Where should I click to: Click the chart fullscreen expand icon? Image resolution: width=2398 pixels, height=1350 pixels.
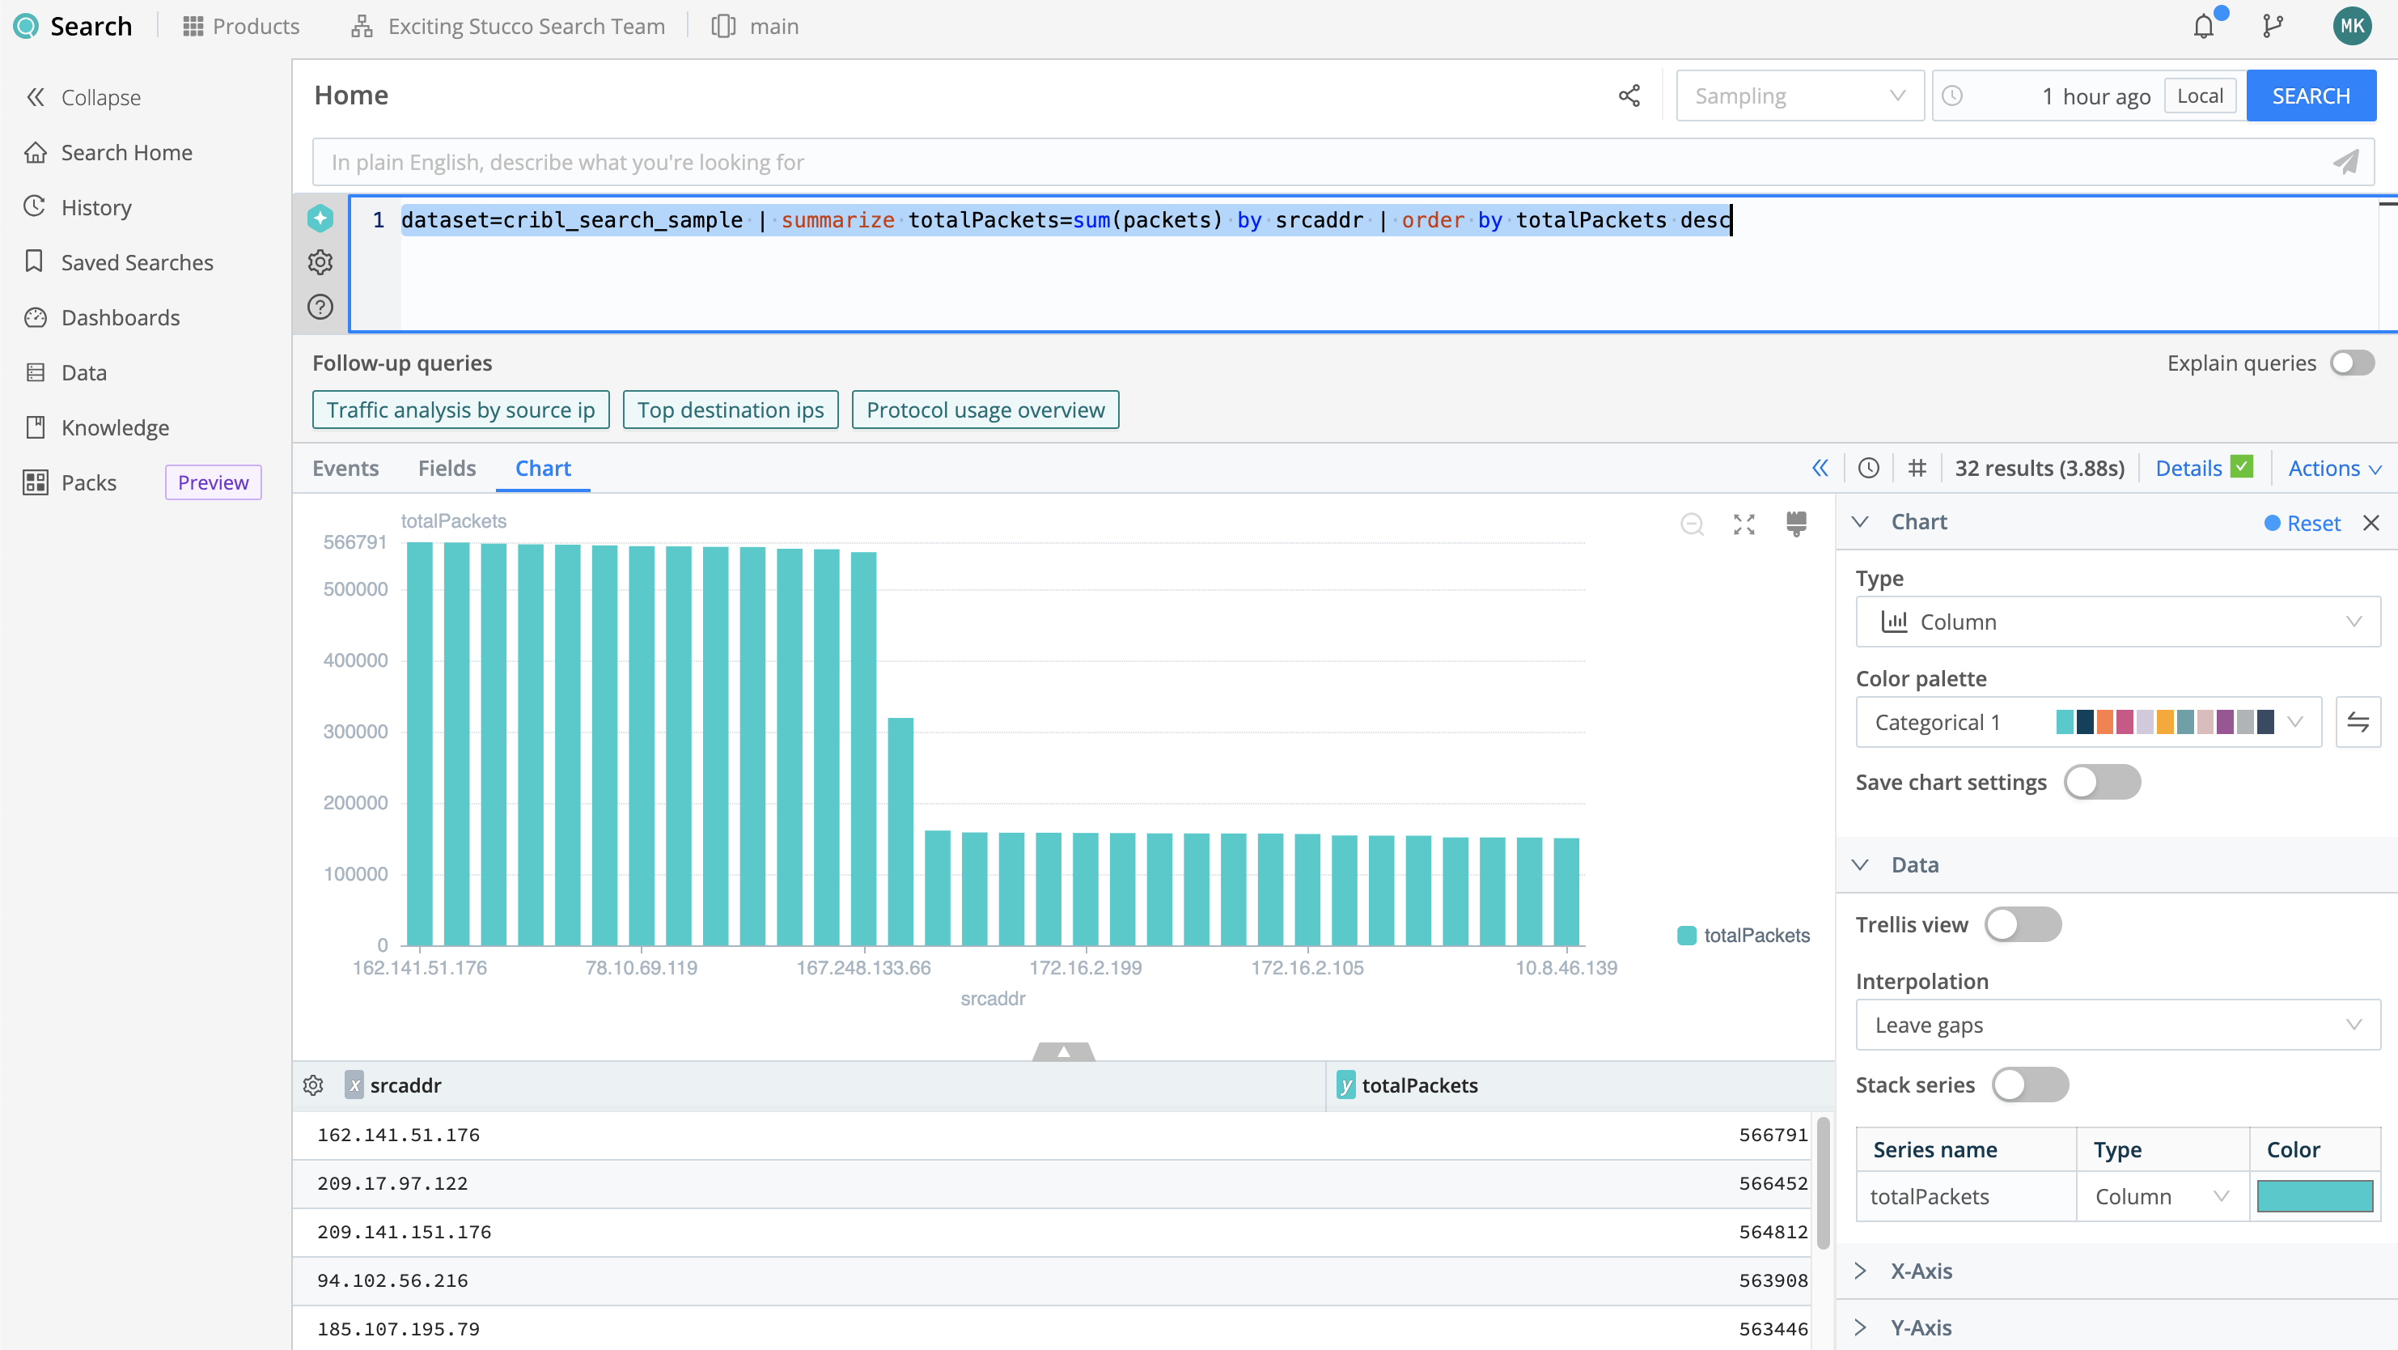(1743, 524)
